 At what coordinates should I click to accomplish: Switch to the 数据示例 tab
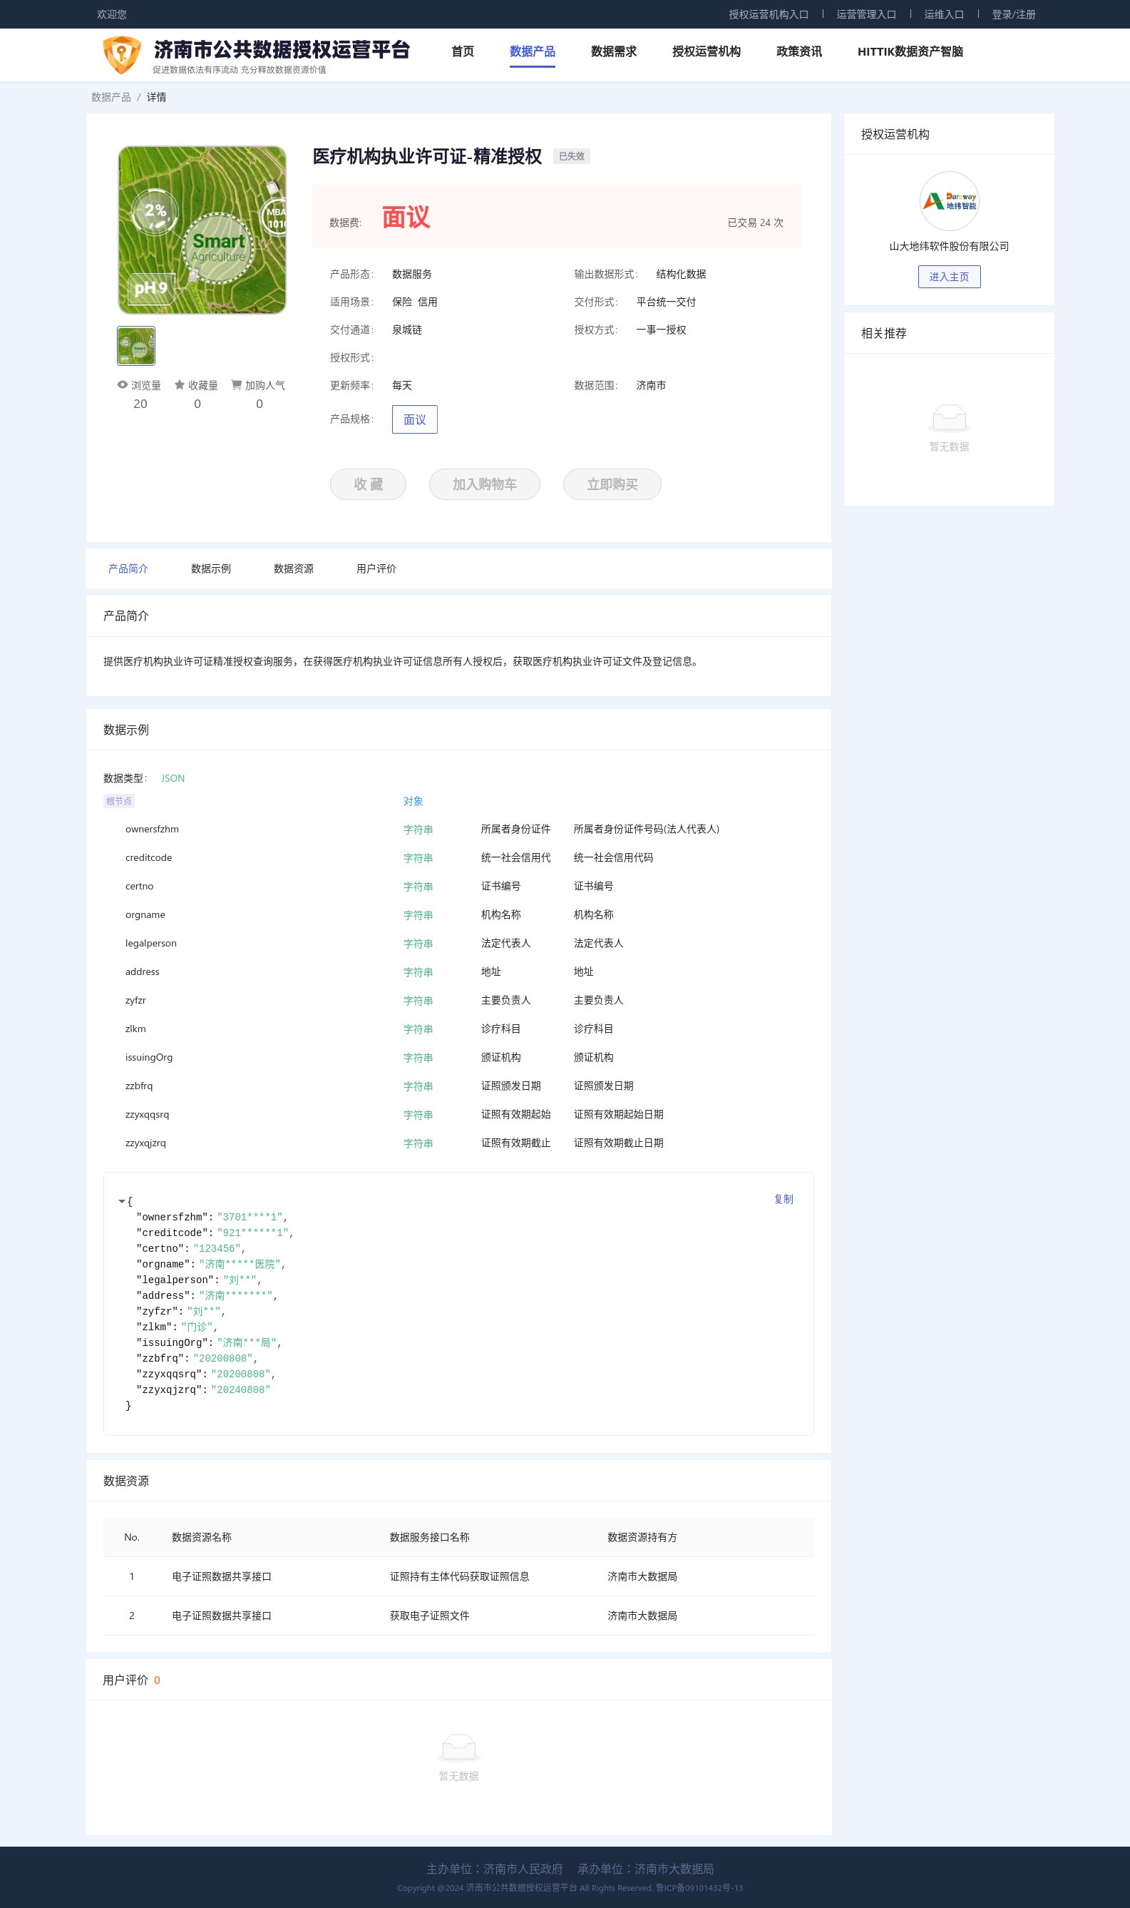[x=211, y=568]
